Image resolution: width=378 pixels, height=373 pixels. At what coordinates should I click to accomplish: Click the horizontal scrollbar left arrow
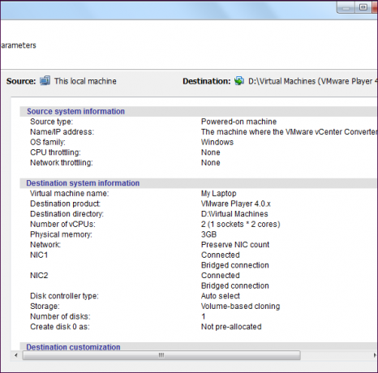click(x=16, y=355)
